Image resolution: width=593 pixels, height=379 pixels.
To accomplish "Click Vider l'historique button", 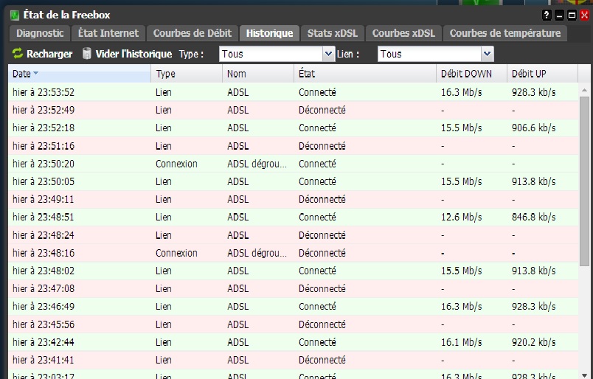I will pos(127,54).
